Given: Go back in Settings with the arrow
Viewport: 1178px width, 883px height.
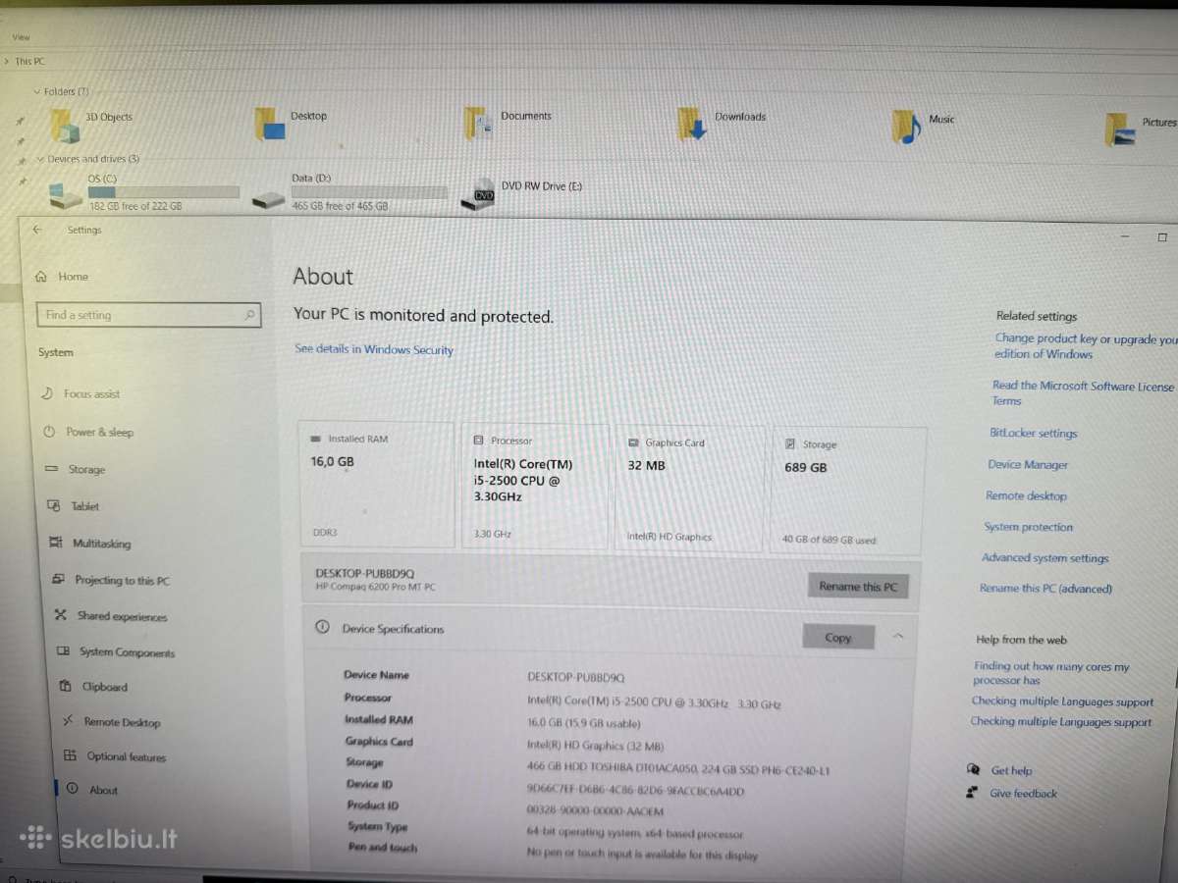Looking at the screenshot, I should (37, 230).
